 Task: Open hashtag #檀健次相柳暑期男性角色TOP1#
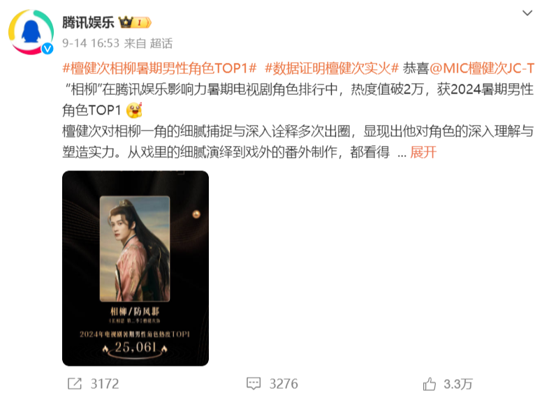click(x=159, y=68)
